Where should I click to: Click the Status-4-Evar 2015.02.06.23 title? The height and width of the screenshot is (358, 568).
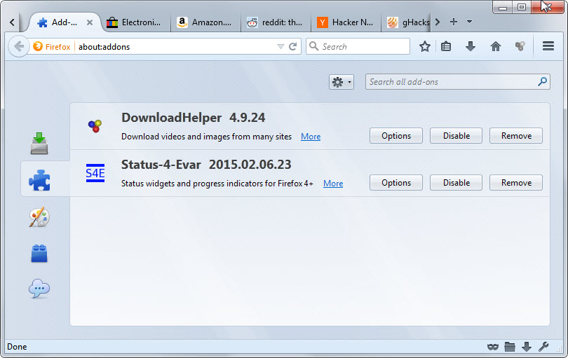coord(206,165)
